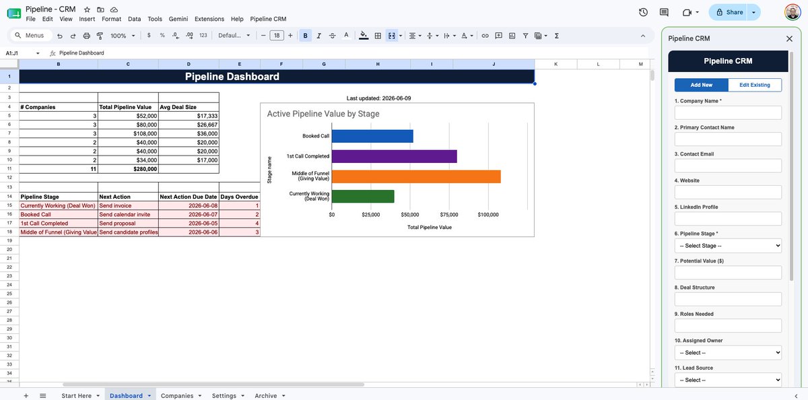The width and height of the screenshot is (808, 400).
Task: Open more number formats 123
Action: click(203, 35)
